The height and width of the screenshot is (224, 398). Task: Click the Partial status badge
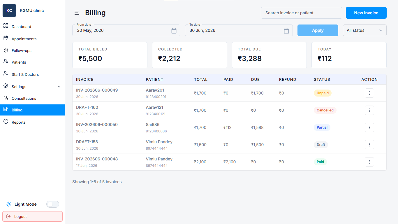click(x=322, y=127)
